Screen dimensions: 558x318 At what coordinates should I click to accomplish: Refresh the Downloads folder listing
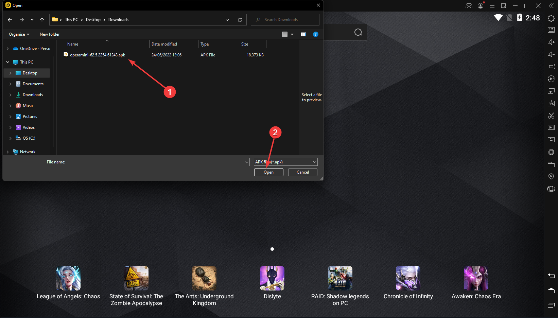pos(240,20)
